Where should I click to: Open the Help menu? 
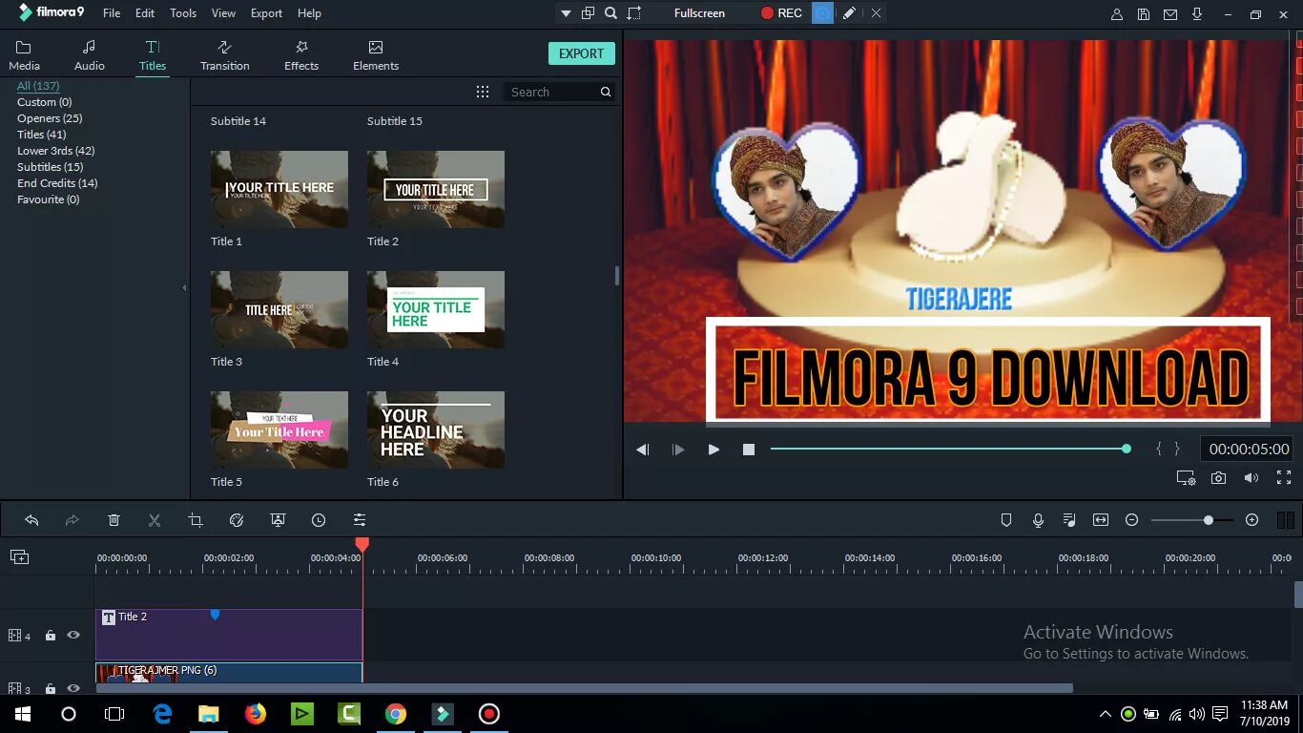point(309,13)
